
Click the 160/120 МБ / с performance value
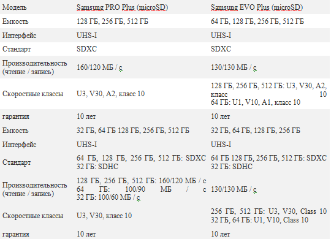[x=99, y=67]
